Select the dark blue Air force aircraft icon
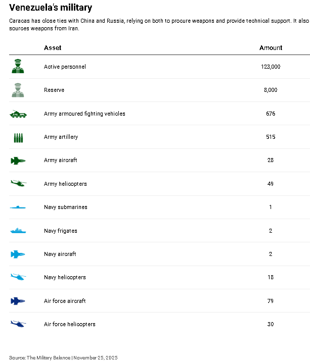 click(x=18, y=301)
